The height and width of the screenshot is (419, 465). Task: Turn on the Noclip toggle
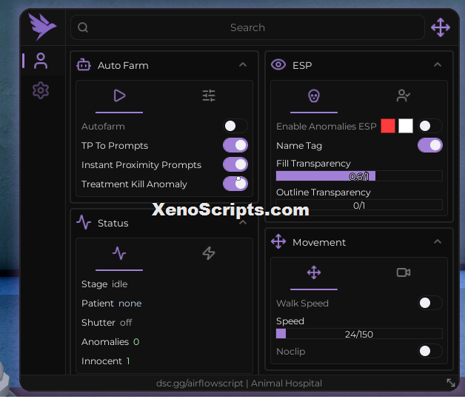click(430, 351)
